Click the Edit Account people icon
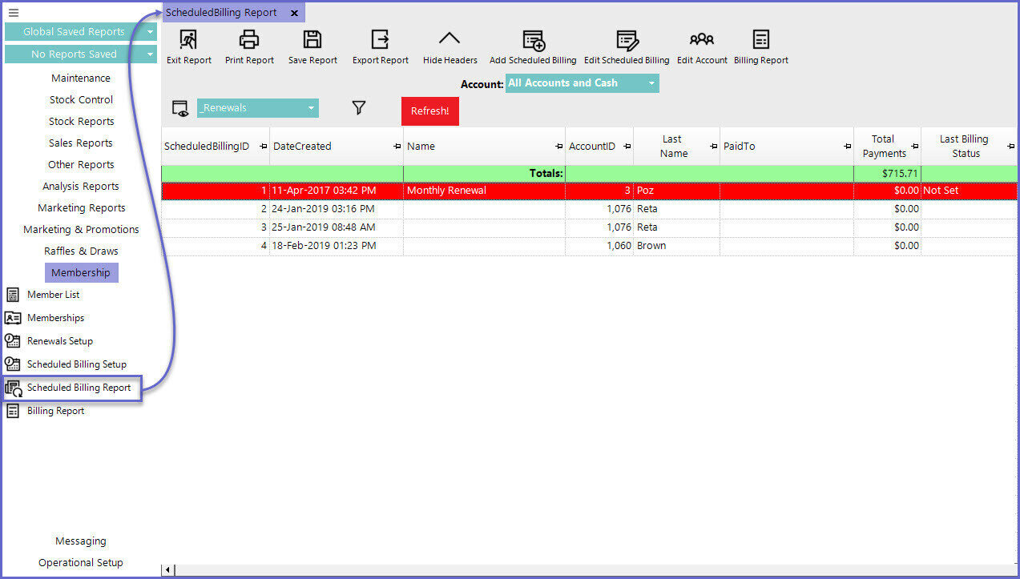1020x579 pixels. 701,40
